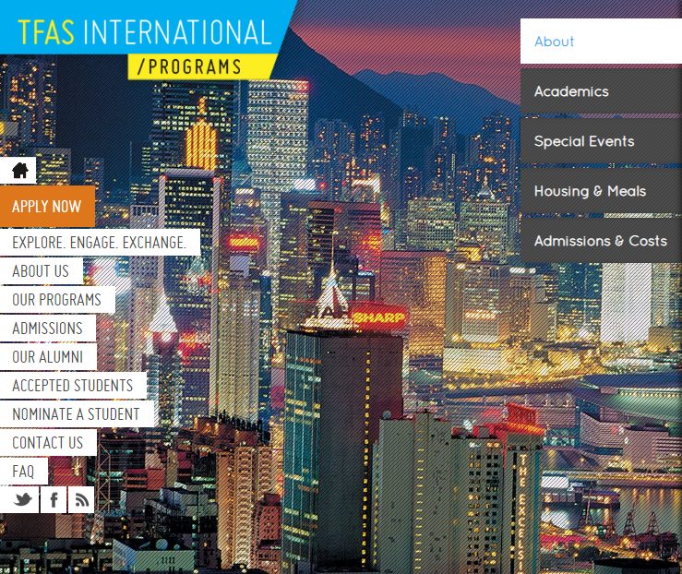Screen dimensions: 682x574
Task: Open Accepted Students menu item
Action: pyautogui.click(x=74, y=386)
